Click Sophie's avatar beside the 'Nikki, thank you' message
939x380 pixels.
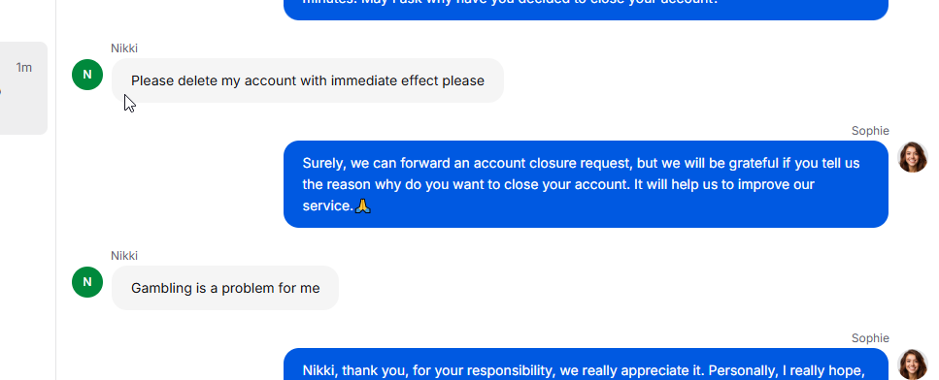coord(913,364)
